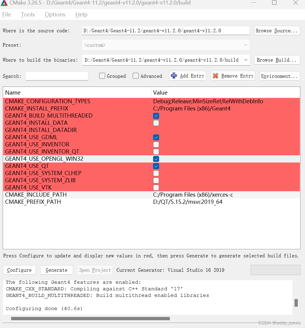Click Browse Source to pick source folder
The height and width of the screenshot is (328, 305).
(277, 31)
